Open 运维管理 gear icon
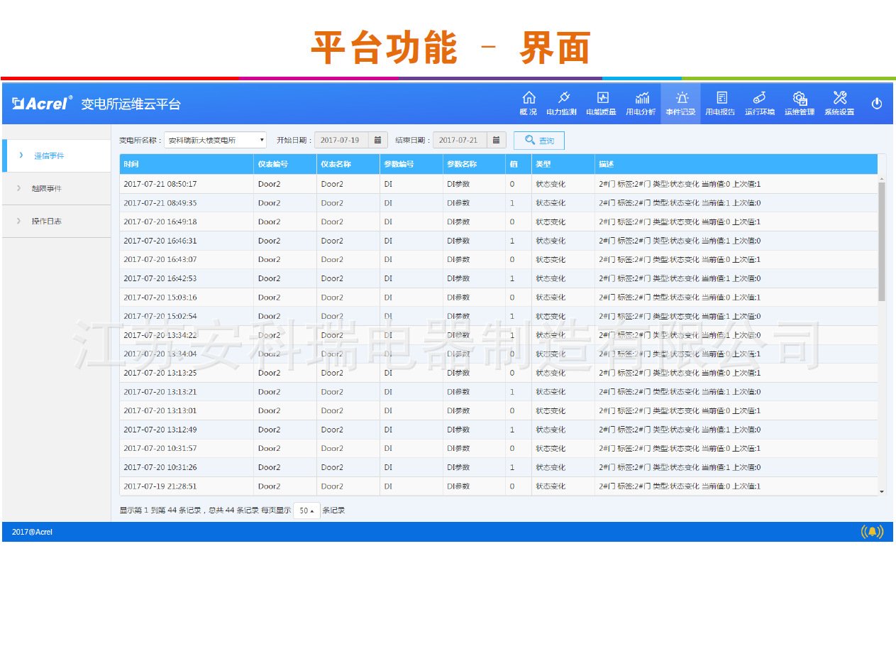The width and height of the screenshot is (896, 671). [x=800, y=98]
